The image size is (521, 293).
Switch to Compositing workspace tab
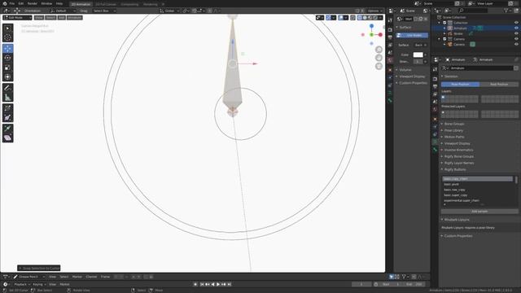pos(129,4)
